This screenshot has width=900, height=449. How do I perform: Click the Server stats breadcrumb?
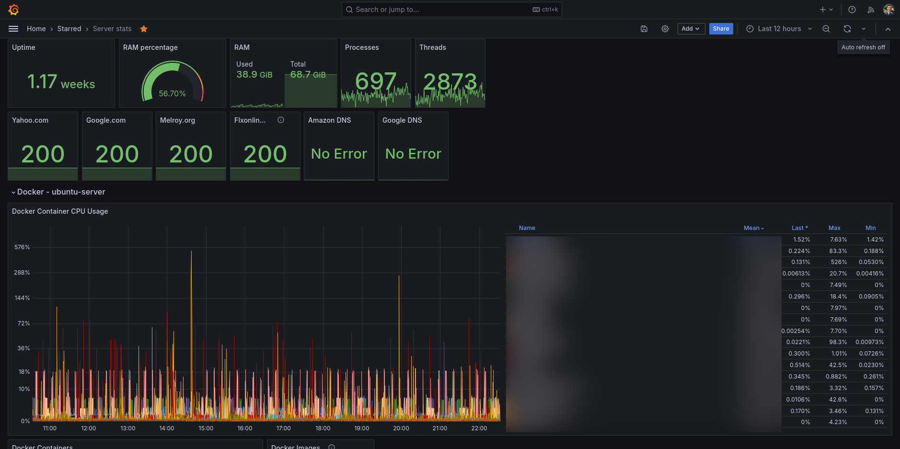pos(112,29)
